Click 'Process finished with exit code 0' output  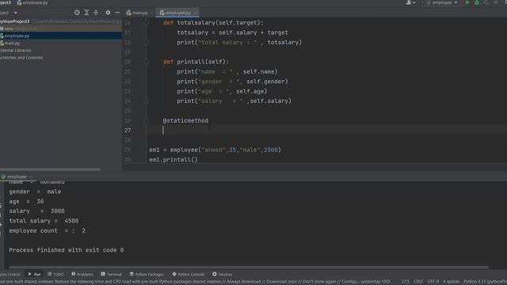[67, 250]
